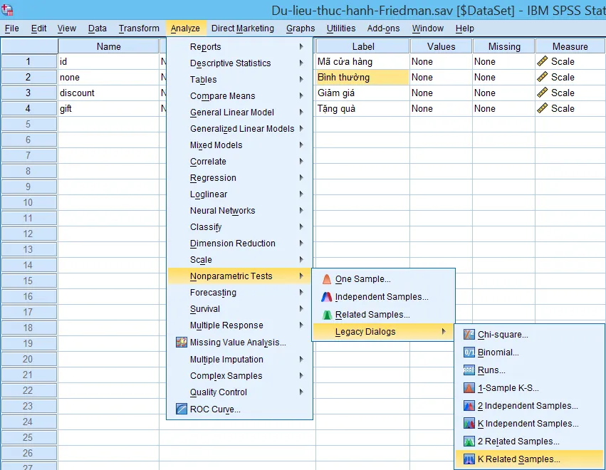Click the 1-Sample K-S test icon
Image resolution: width=606 pixels, height=470 pixels.
click(x=468, y=387)
